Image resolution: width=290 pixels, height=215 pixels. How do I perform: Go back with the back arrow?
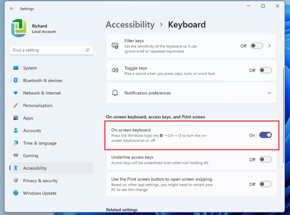12,9
